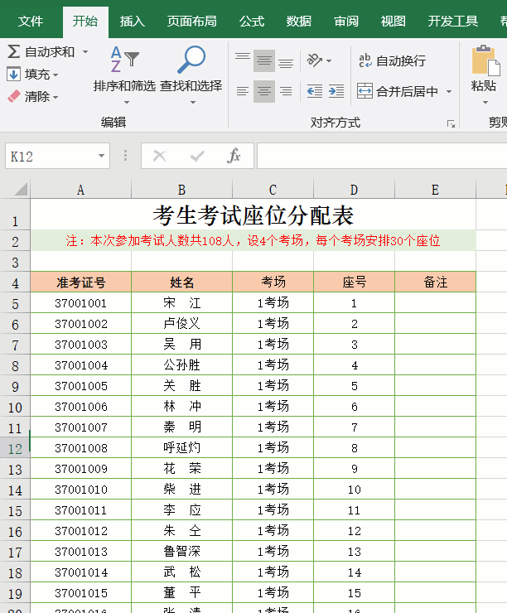Switch to the Home (开始) tab
The height and width of the screenshot is (613, 507).
click(x=85, y=21)
